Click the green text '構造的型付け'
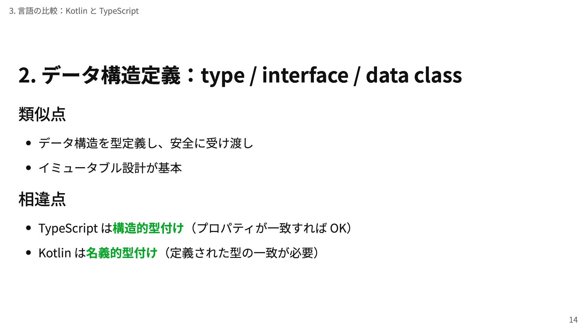The image size is (587, 330). point(148,228)
